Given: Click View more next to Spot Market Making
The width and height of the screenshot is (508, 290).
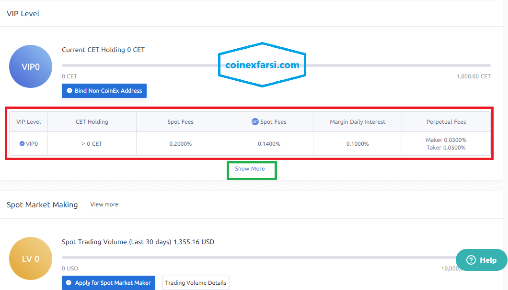Looking at the screenshot, I should tap(104, 204).
